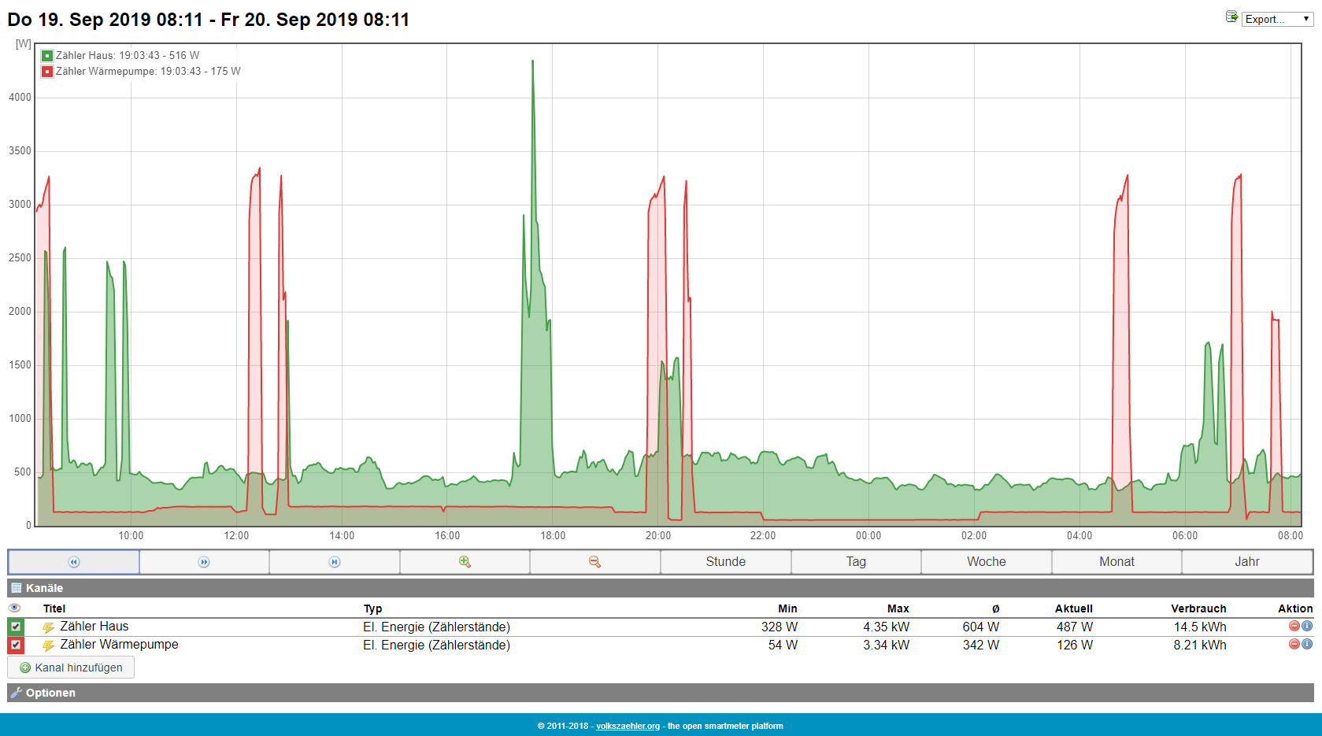The width and height of the screenshot is (1322, 736).
Task: Click the Kanal hinzufügen button
Action: 71,668
